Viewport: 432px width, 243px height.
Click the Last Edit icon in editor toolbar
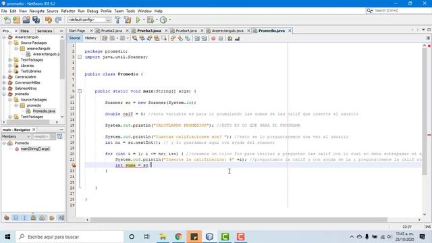point(105,38)
